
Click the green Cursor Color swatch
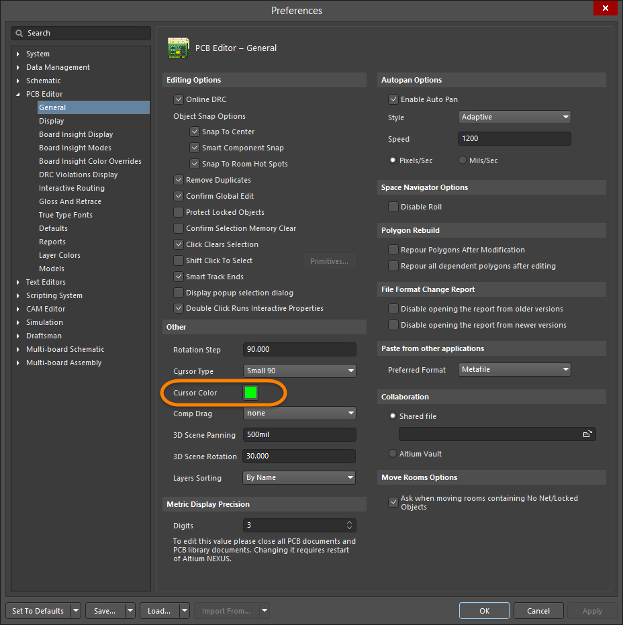pyautogui.click(x=250, y=392)
